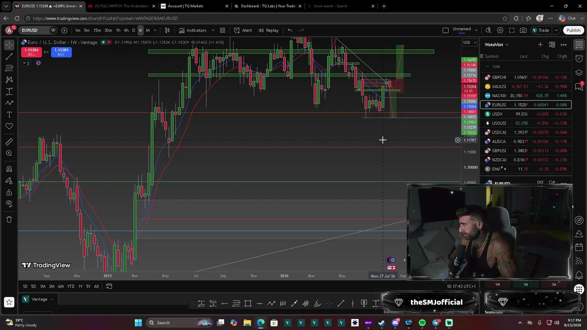Select the ruler measure tool
587x330 pixels.
coord(9,142)
